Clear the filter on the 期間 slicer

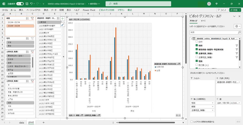click(32, 18)
